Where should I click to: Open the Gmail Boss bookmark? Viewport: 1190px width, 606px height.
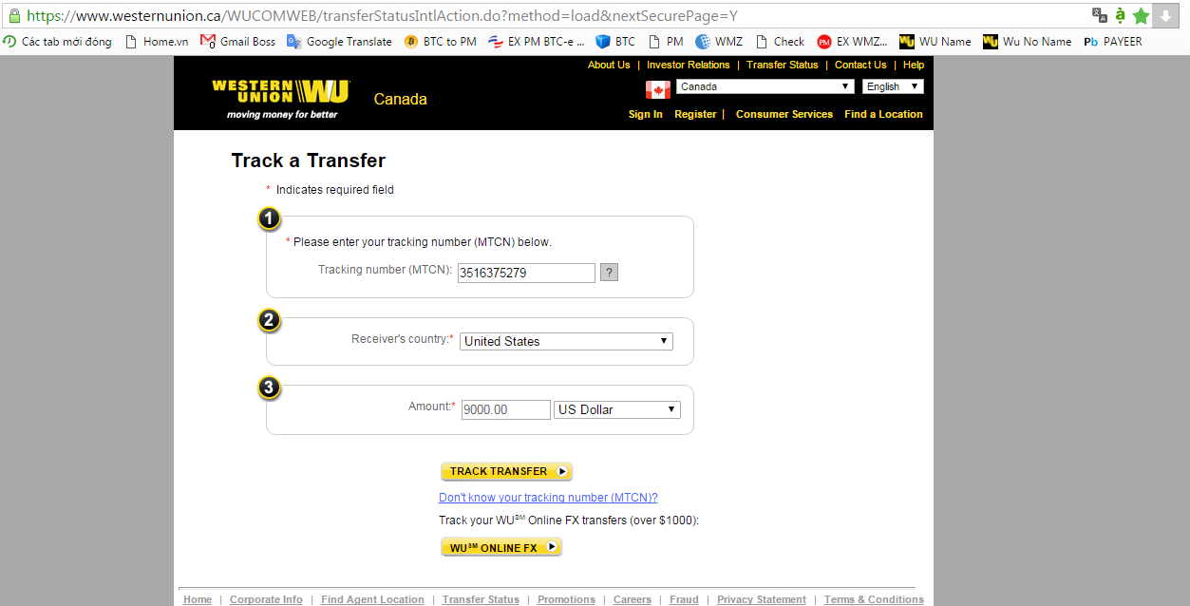pyautogui.click(x=238, y=42)
